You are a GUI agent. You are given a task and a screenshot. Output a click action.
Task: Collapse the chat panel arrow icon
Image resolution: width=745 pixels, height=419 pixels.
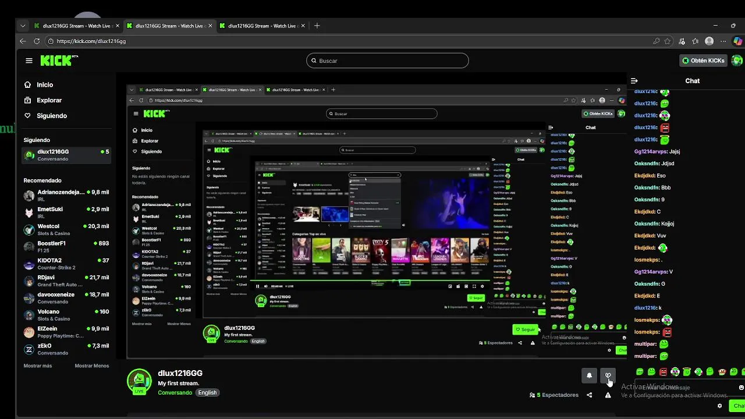click(634, 81)
